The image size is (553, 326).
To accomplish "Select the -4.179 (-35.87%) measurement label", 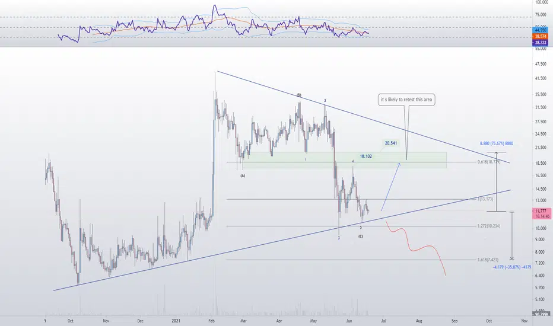I will pos(511,267).
